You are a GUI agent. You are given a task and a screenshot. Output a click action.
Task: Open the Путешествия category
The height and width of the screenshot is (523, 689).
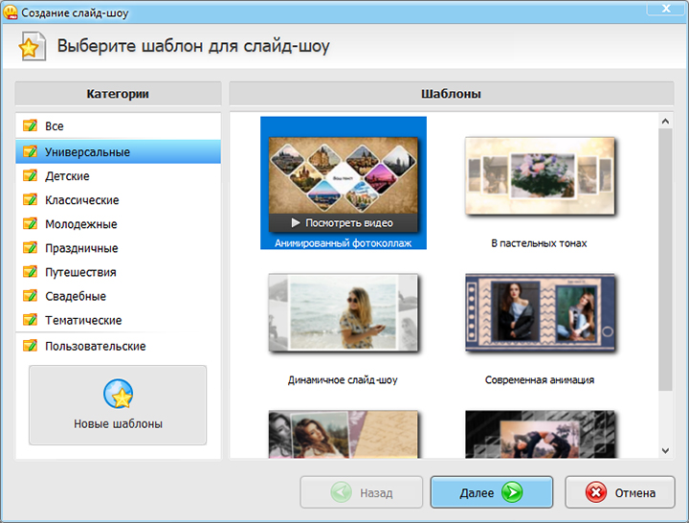pyautogui.click(x=119, y=272)
